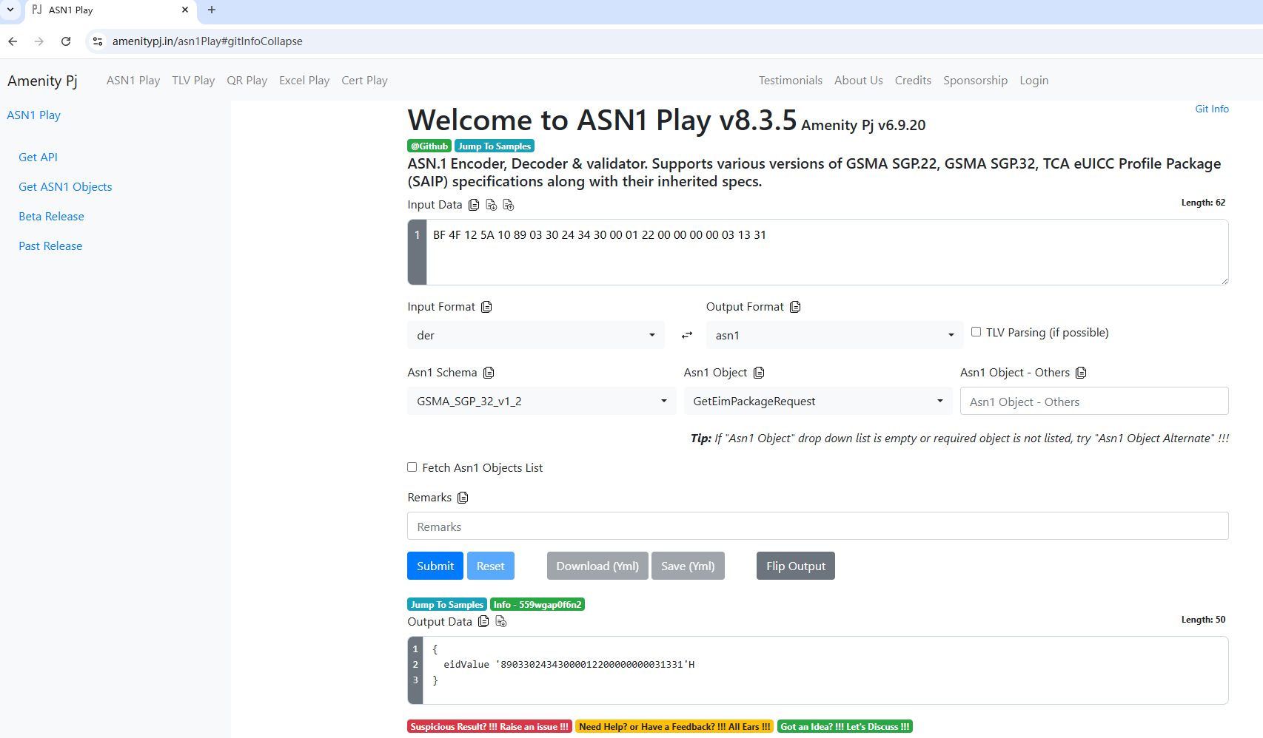This screenshot has height=738, width=1263.
Task: Click the Suspicious Result raise an issue badge
Action: 489,727
